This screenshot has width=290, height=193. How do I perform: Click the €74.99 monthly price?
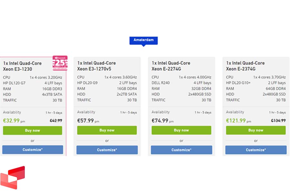point(160,121)
